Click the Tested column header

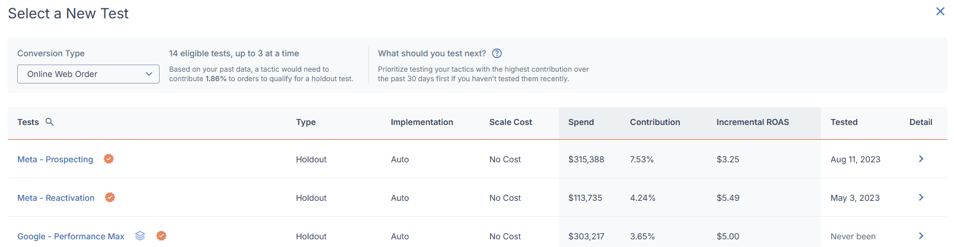(844, 122)
